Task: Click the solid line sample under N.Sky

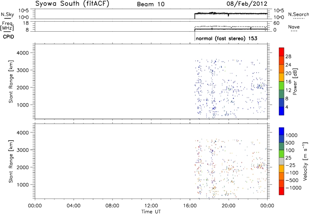Action: coord(7,19)
